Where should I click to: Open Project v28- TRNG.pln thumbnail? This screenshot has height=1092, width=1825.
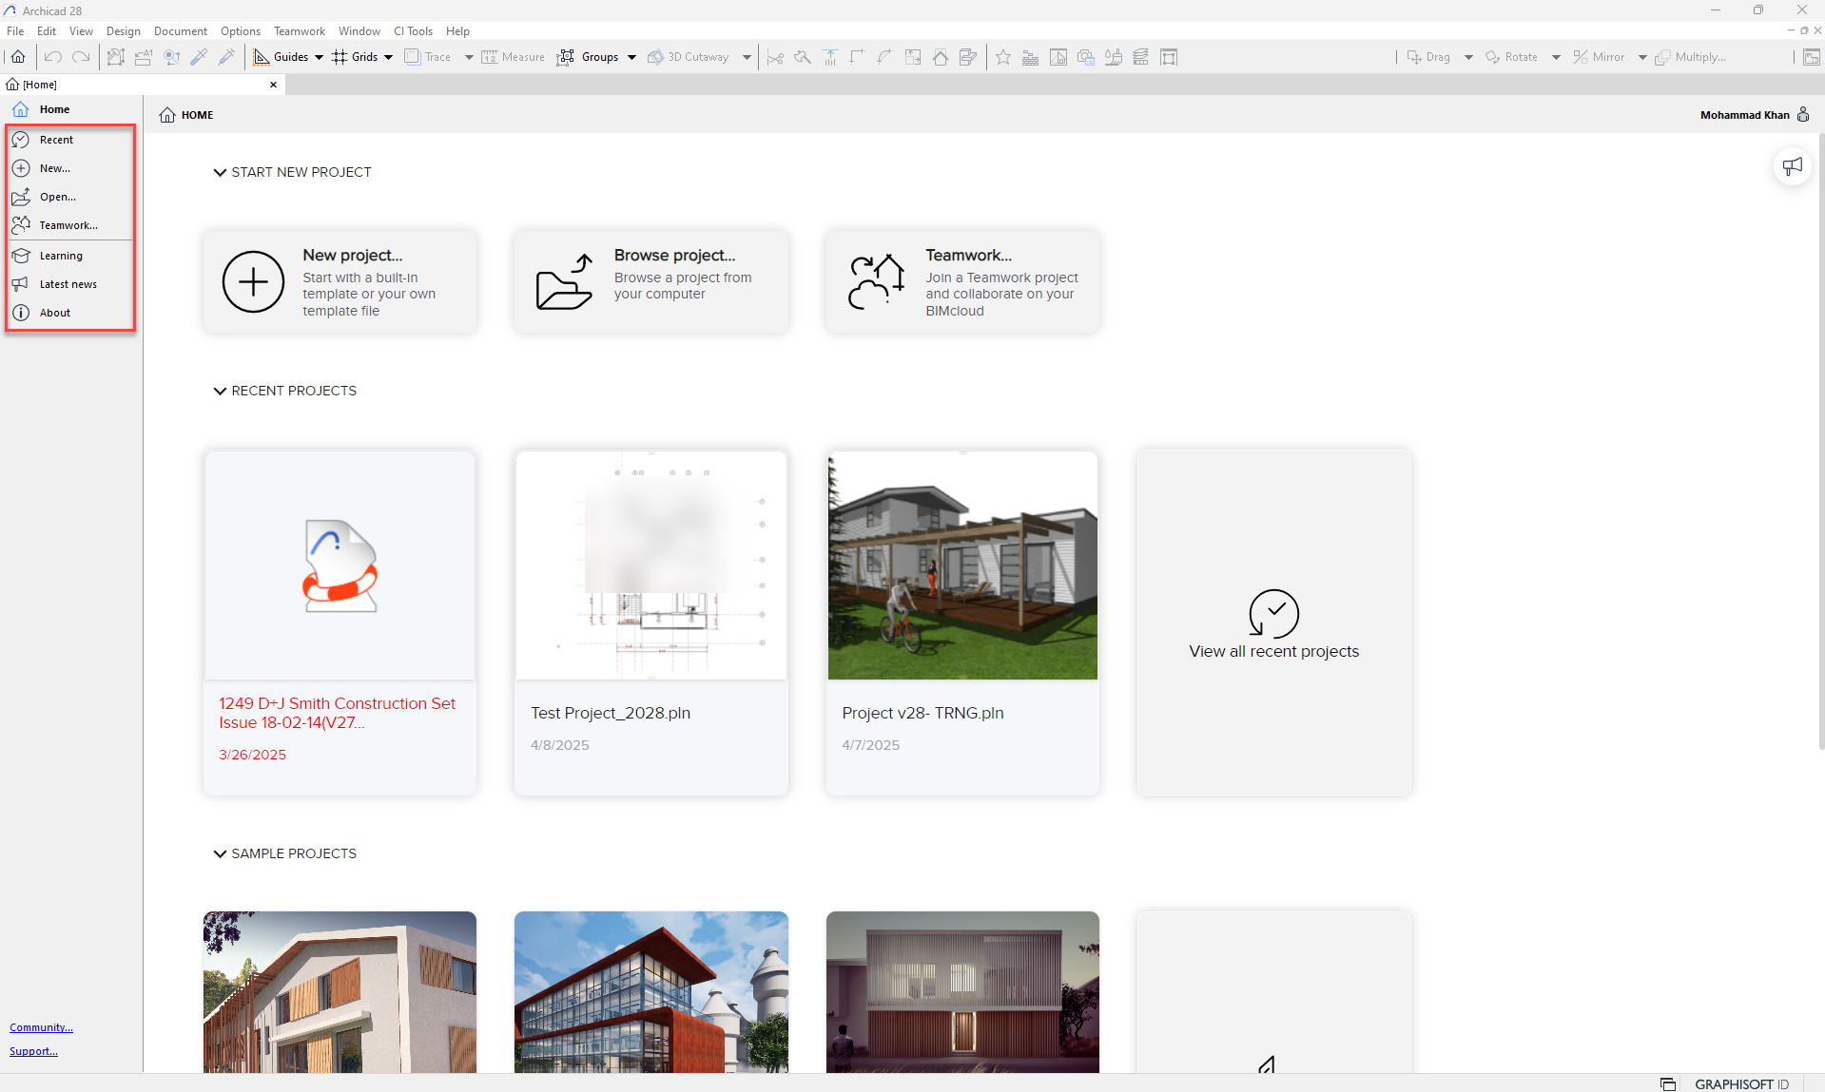(x=962, y=565)
